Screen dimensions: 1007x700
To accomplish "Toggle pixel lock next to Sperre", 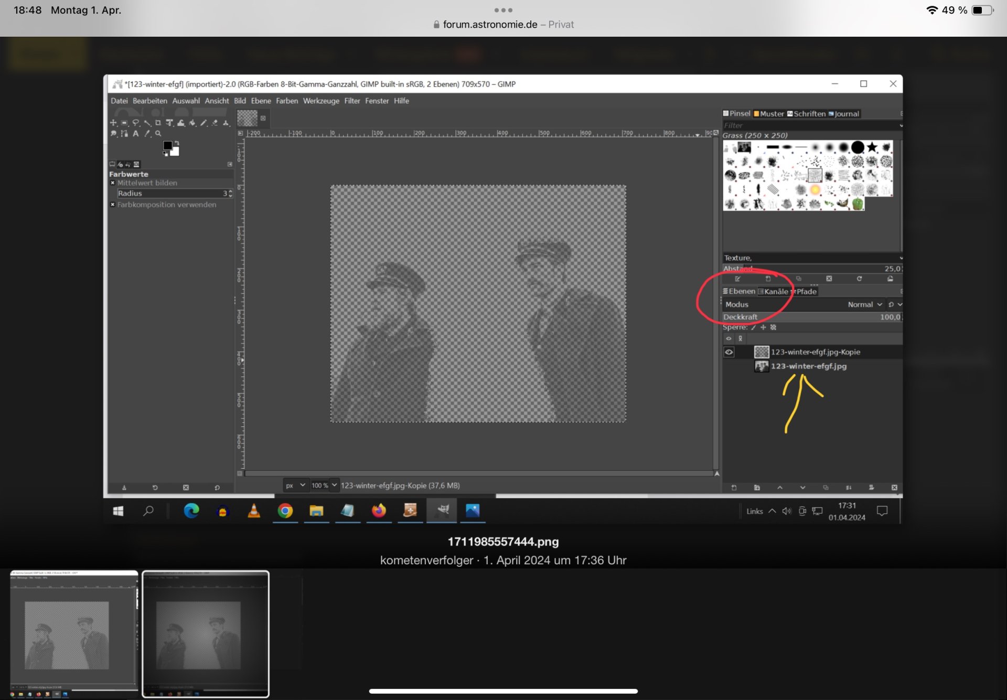I will click(x=753, y=327).
